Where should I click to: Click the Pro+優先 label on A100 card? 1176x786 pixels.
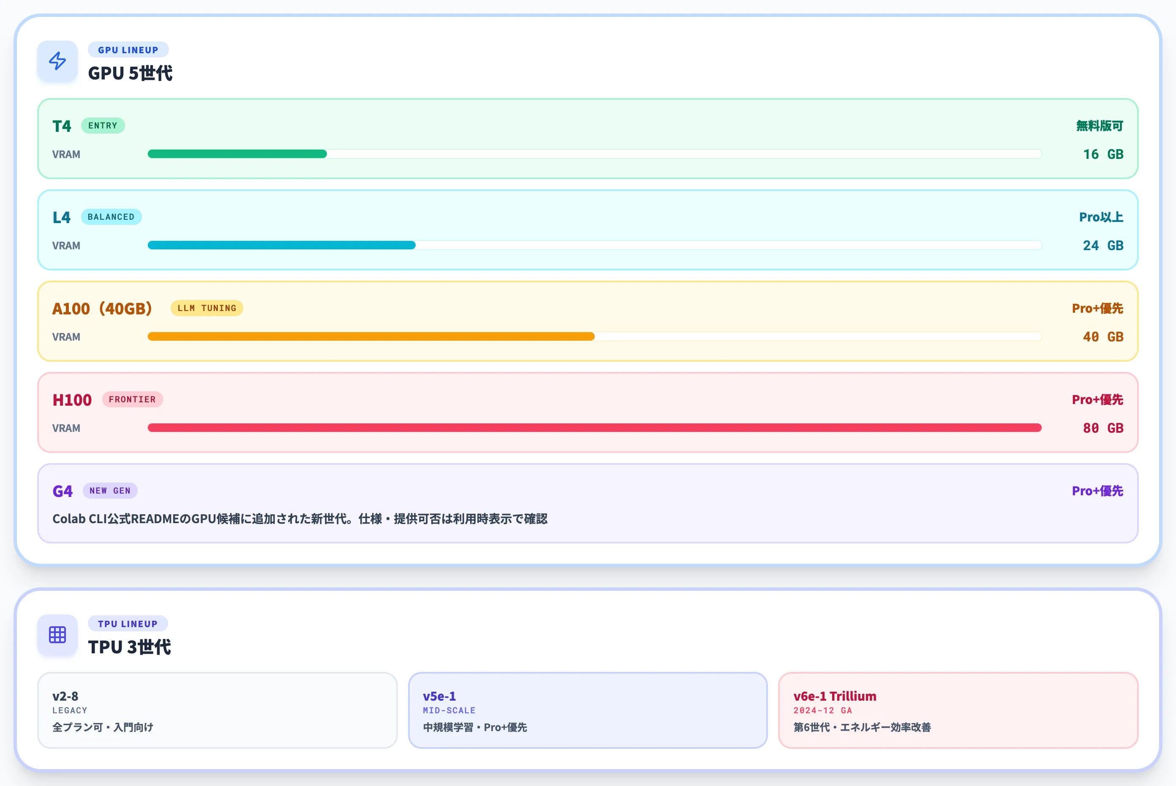pos(1098,308)
